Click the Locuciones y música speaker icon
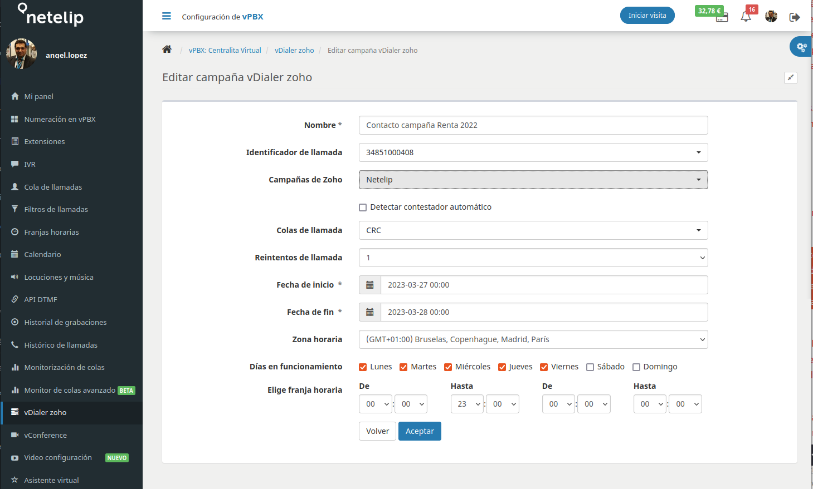Image resolution: width=813 pixels, height=489 pixels. (15, 277)
